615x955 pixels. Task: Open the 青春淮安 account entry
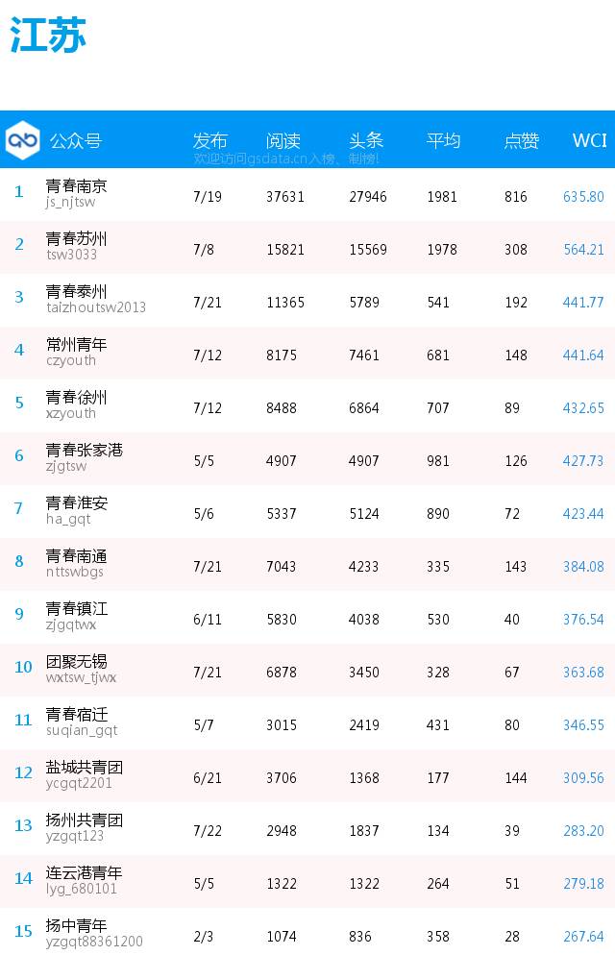[x=77, y=502]
